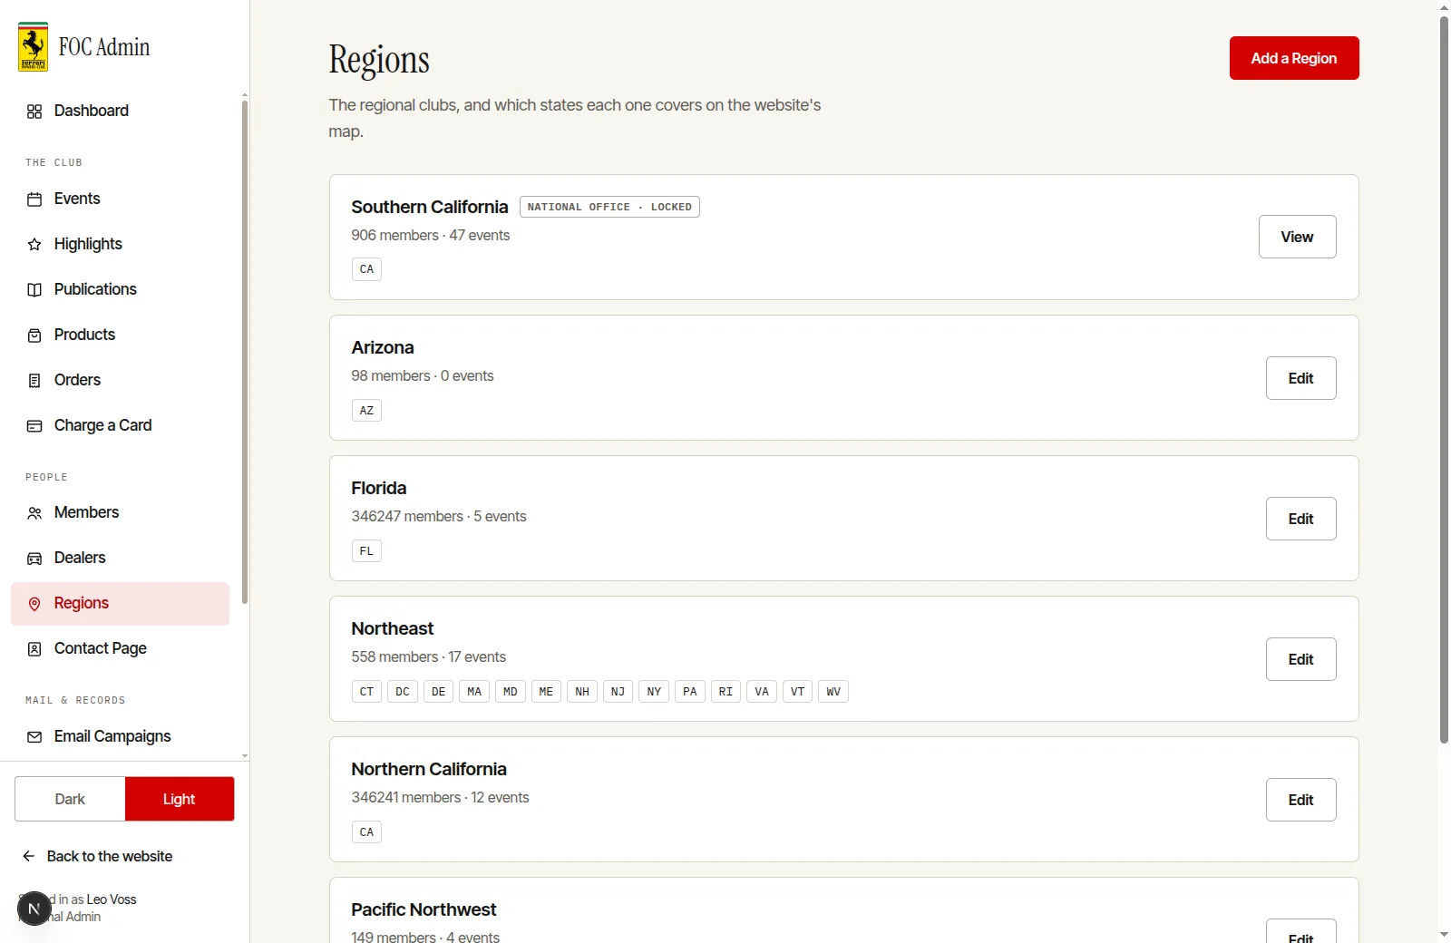This screenshot has width=1451, height=943.
Task: Click the National Office Locked badge
Action: [x=609, y=207]
